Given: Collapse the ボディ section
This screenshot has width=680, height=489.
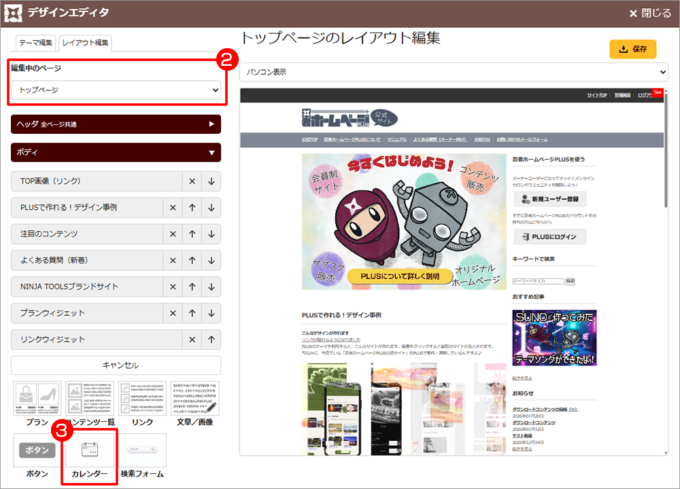Looking at the screenshot, I should pyautogui.click(x=116, y=153).
